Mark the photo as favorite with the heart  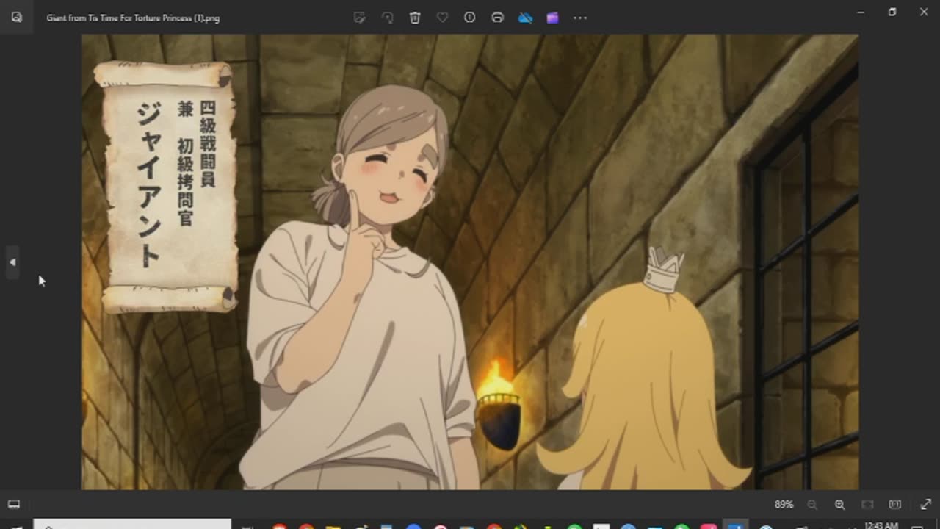click(x=442, y=18)
